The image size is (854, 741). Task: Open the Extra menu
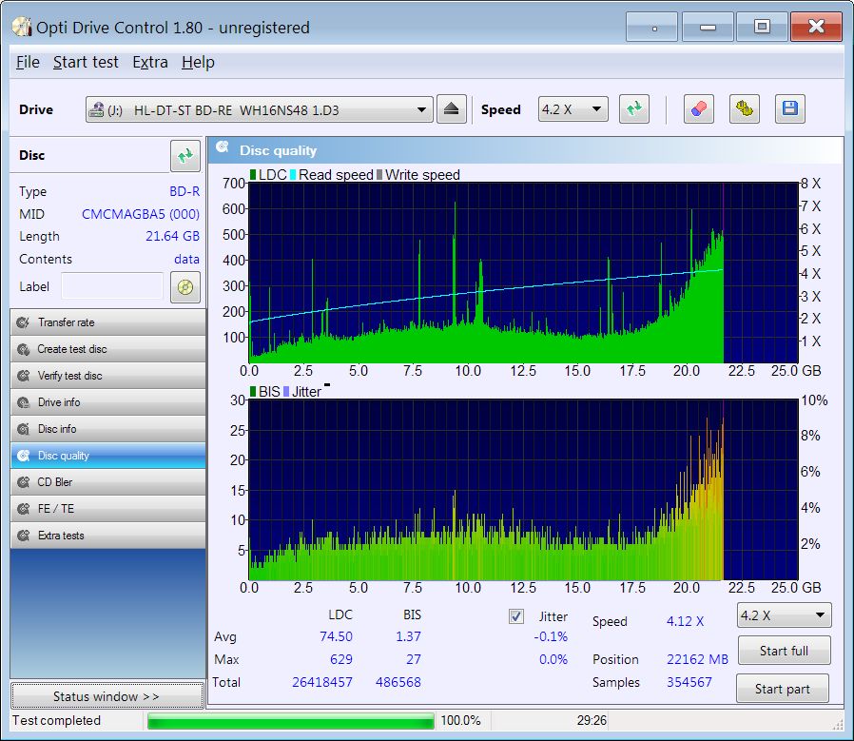149,62
